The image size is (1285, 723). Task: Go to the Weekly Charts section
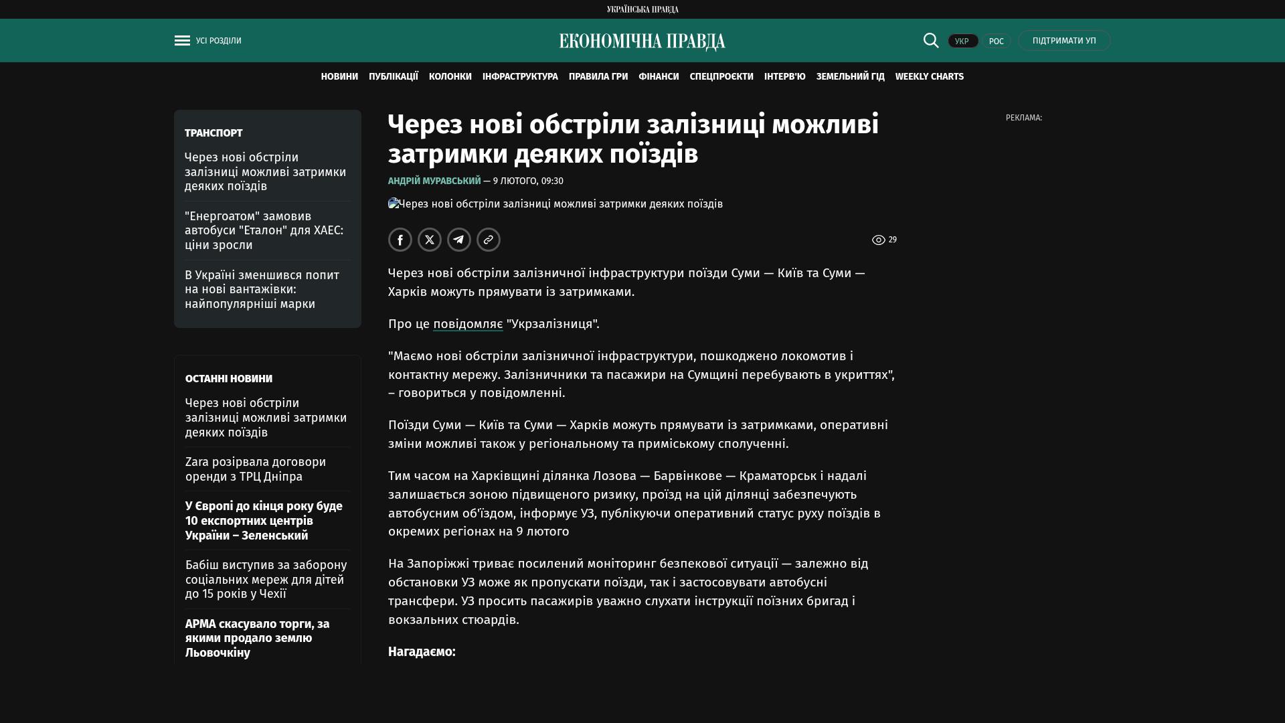[x=929, y=77]
